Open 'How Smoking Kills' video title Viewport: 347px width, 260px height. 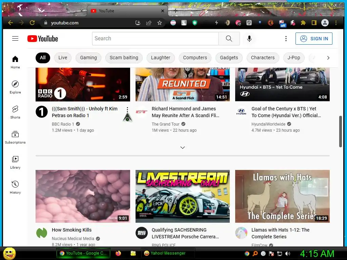tap(72, 230)
